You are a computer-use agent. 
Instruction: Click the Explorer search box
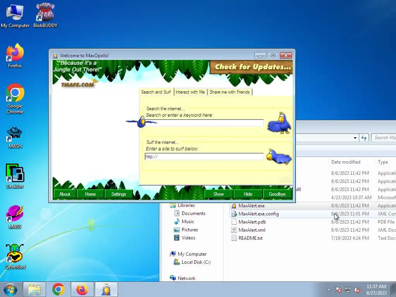384,138
